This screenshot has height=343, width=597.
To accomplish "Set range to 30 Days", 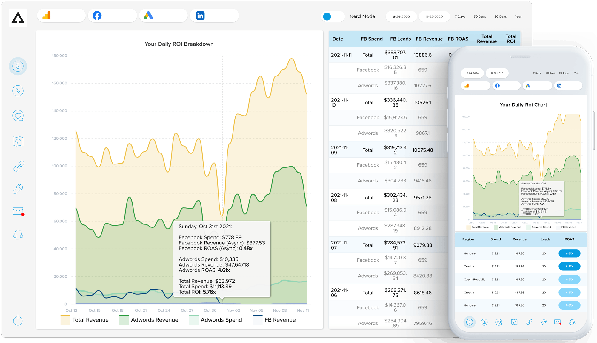I will point(480,17).
